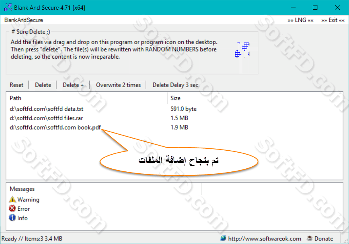Open the Overwrite 2 times setting

coord(119,85)
